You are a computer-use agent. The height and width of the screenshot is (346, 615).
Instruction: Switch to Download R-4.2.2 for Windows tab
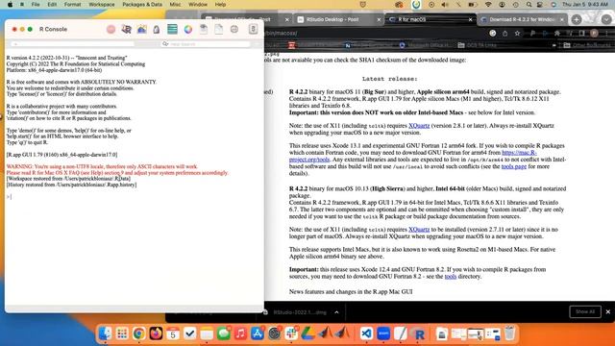pyautogui.click(x=522, y=19)
